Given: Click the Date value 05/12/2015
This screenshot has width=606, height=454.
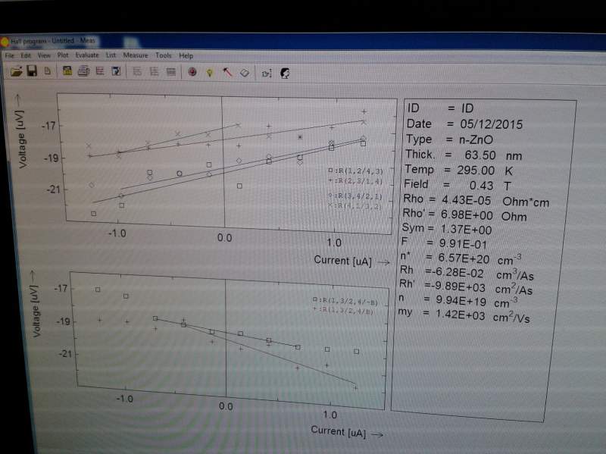Looking at the screenshot, I should (x=491, y=124).
